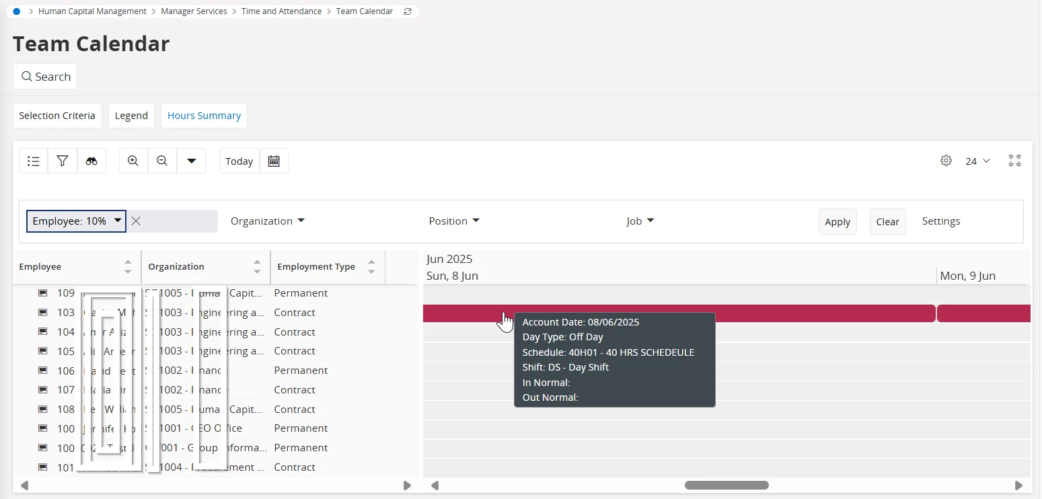Go to Time and Attendance breadcrumb
The width and height of the screenshot is (1042, 499).
coord(281,11)
